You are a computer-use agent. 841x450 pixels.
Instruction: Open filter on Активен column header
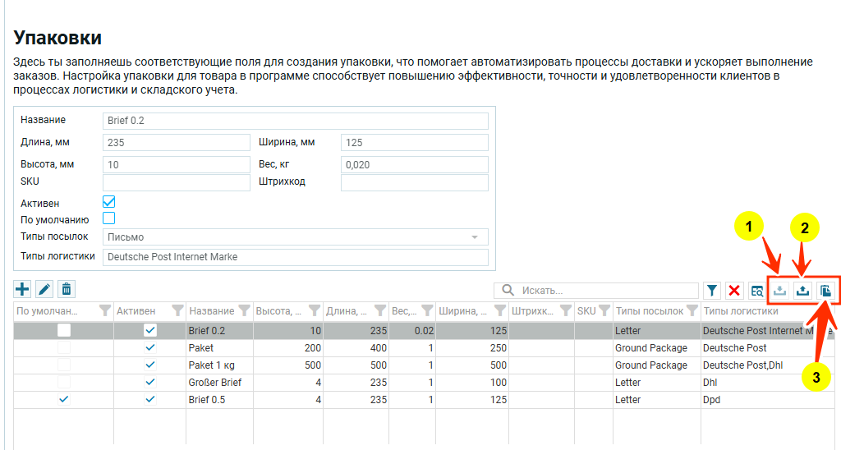[177, 311]
